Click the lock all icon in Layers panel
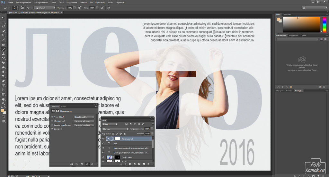329x177 pixels. (x=124, y=134)
